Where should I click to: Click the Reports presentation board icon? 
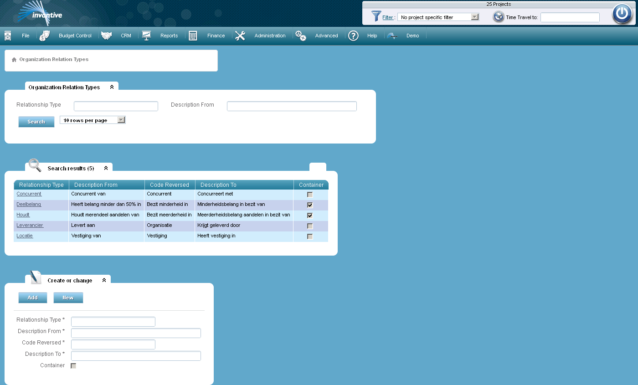click(146, 36)
